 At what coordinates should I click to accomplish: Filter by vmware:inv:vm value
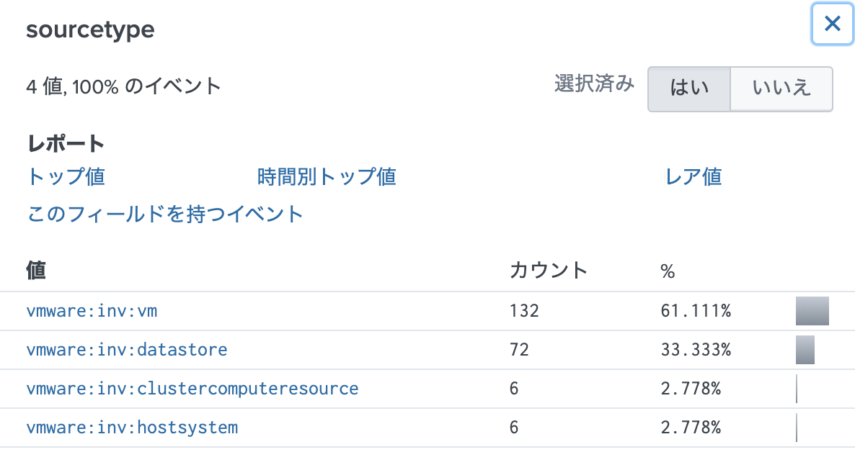pyautogui.click(x=92, y=311)
